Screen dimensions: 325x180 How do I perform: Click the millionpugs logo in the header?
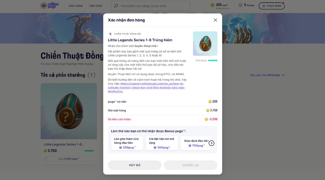point(49,6)
